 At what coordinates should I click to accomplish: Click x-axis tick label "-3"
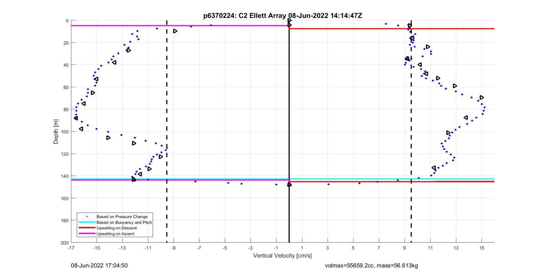point(250,248)
